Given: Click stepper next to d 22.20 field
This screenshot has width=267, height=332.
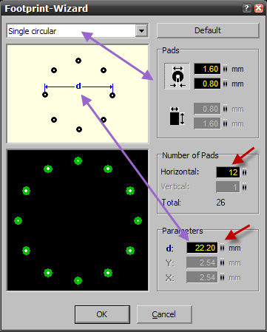Looking at the screenshot, I should click(x=223, y=248).
